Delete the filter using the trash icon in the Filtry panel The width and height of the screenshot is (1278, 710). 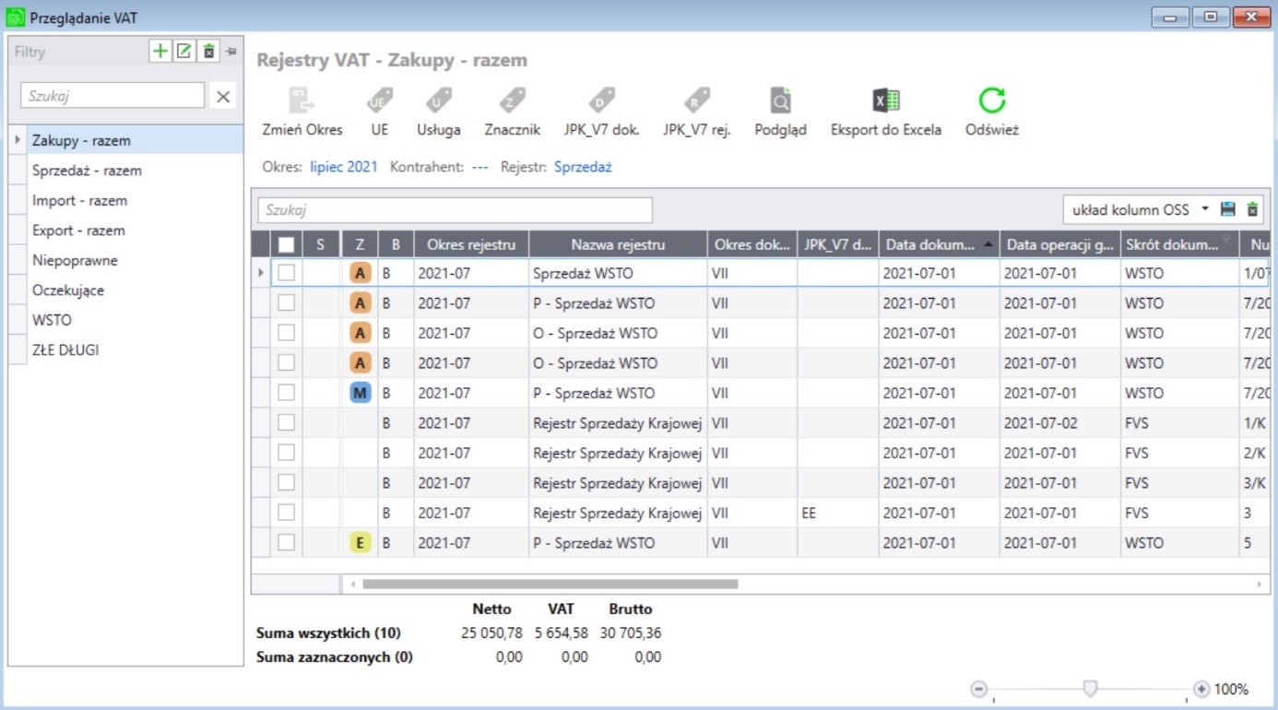[209, 52]
